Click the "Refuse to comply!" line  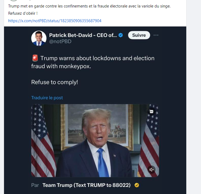55,82
